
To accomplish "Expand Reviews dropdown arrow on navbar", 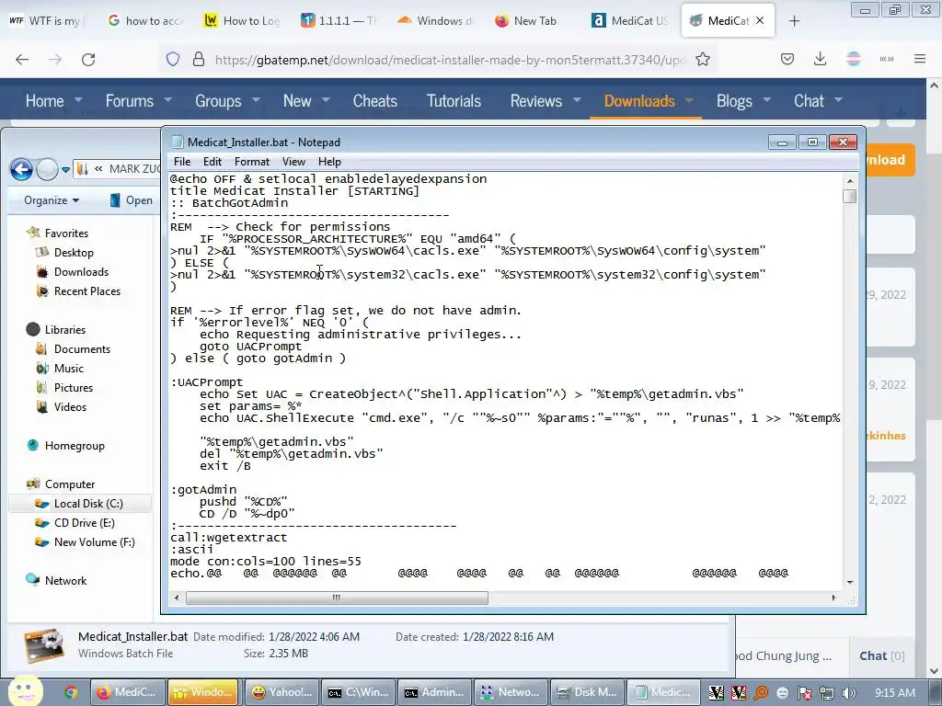I will click(578, 99).
